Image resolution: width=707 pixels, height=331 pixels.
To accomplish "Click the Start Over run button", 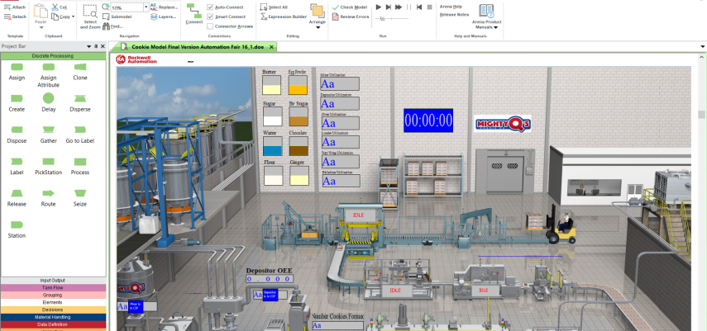I will click(419, 7).
